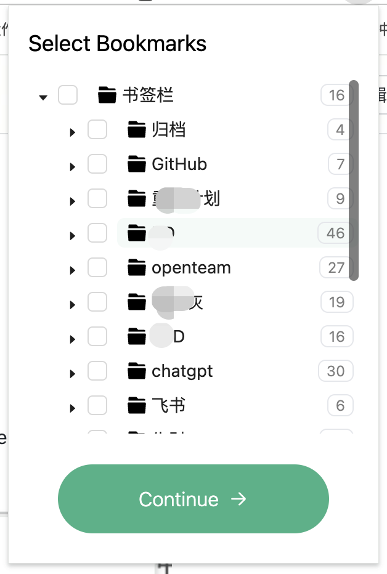Click the folder icon with 46 bookmarks
Screen dimensions: 387x574
pos(136,233)
